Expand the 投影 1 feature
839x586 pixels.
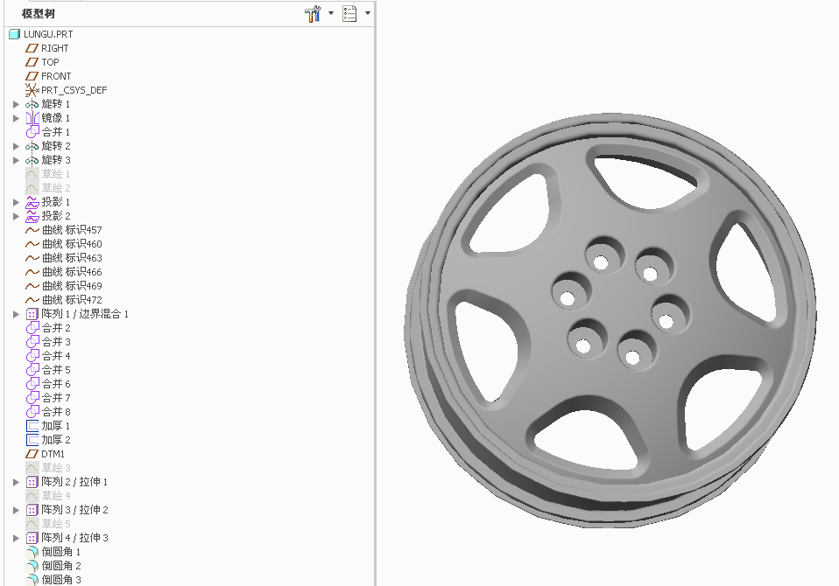(x=16, y=202)
